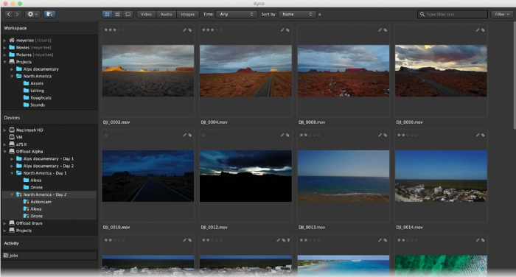Select the Actioncam folder
The width and height of the screenshot is (516, 277).
coord(37,202)
